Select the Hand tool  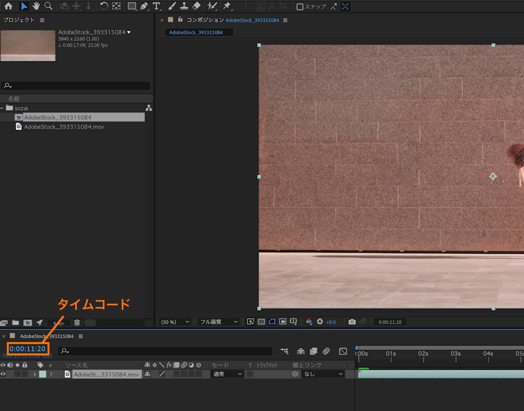(x=36, y=6)
